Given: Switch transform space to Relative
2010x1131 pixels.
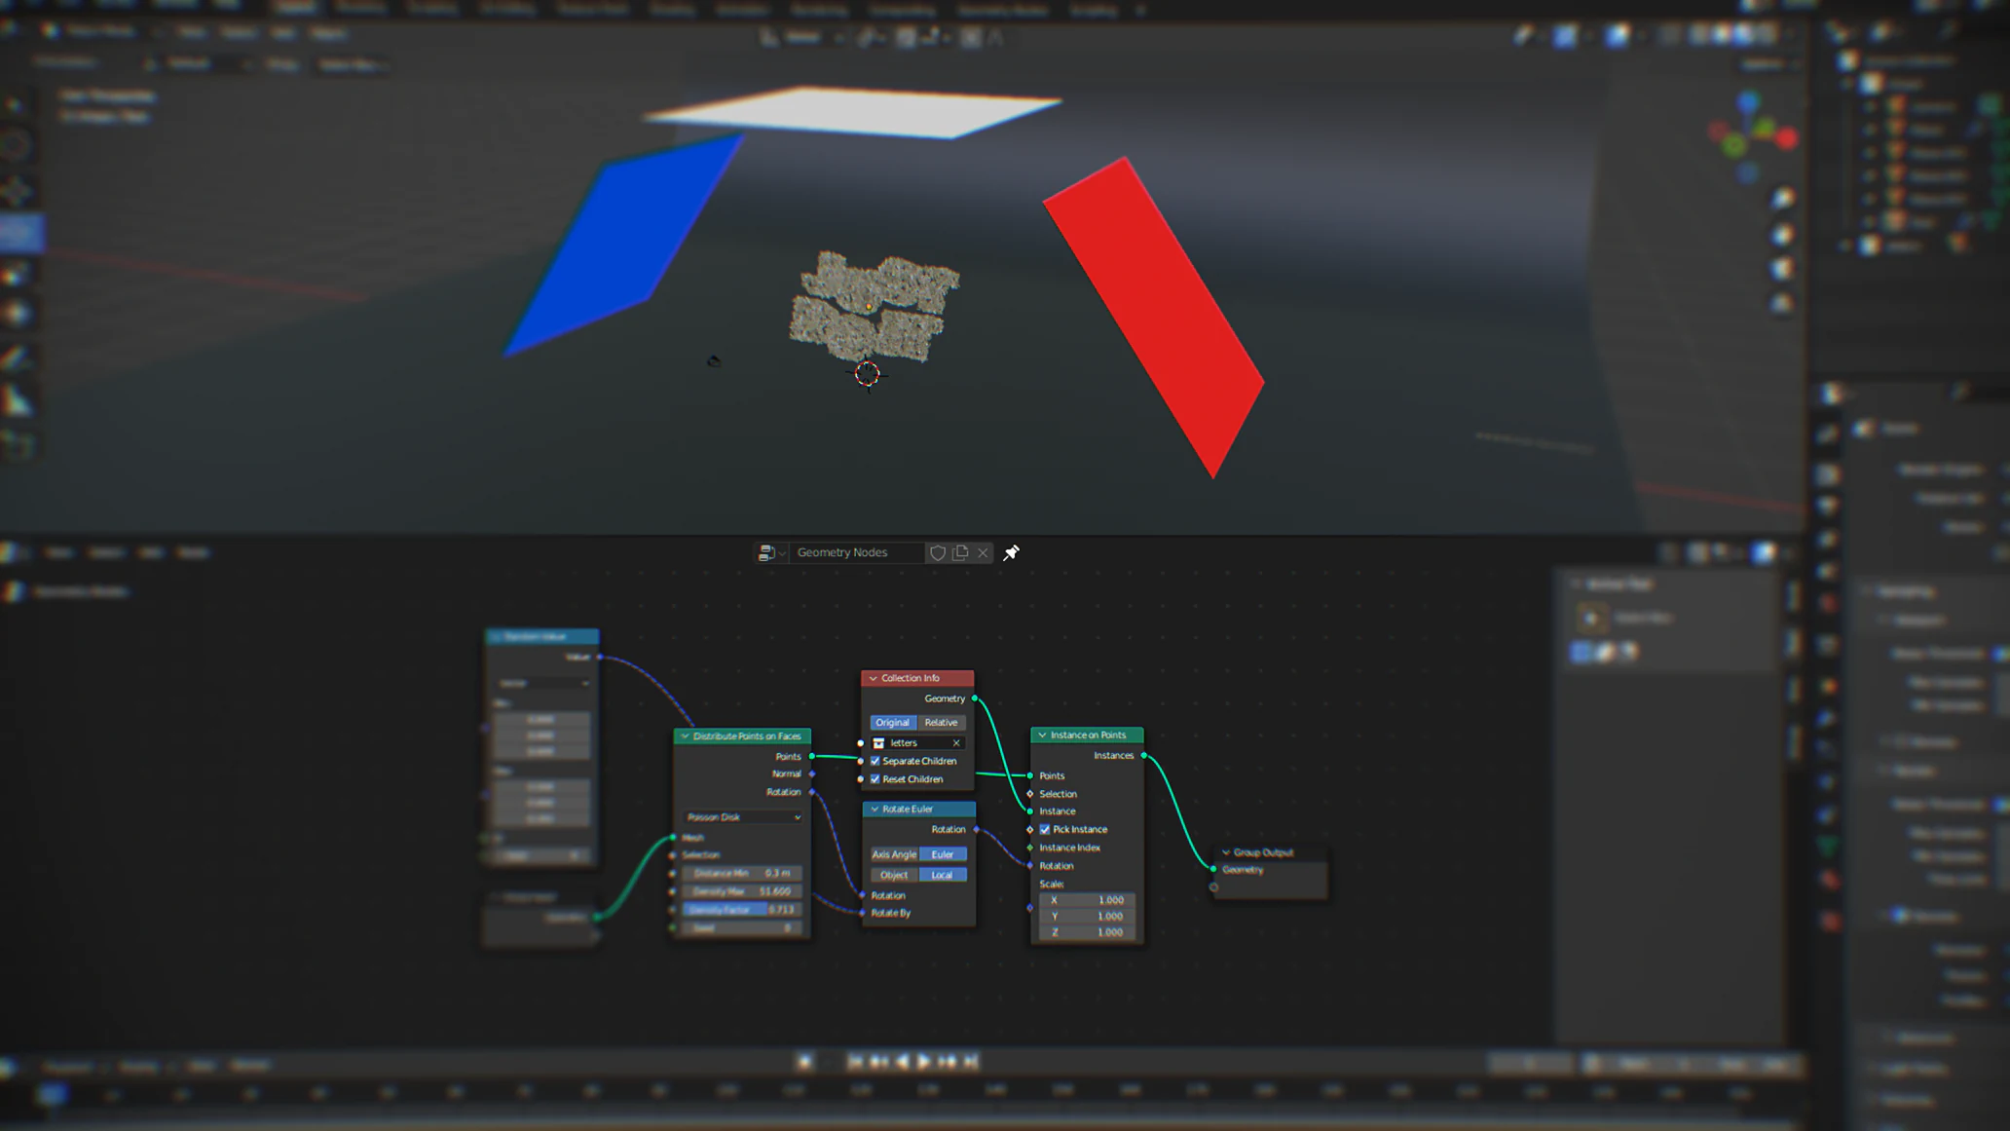Looking at the screenshot, I should pos(941,723).
